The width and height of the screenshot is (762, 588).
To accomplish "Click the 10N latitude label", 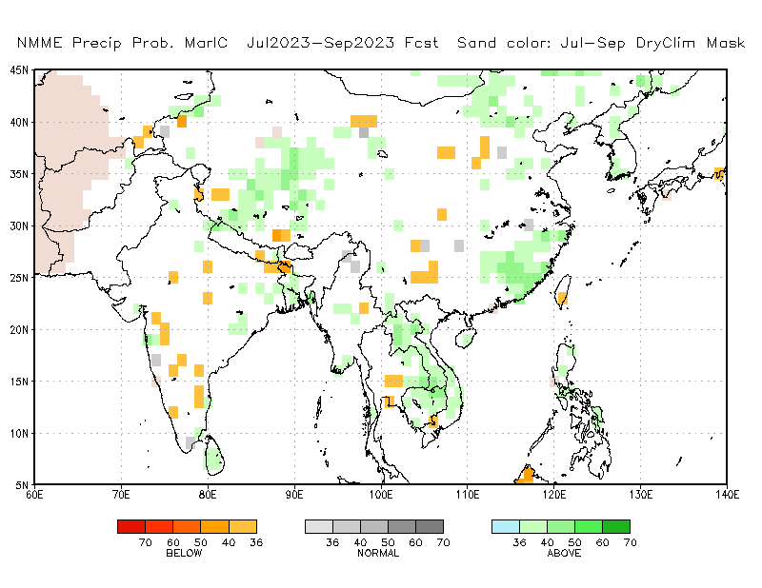I will (x=19, y=433).
